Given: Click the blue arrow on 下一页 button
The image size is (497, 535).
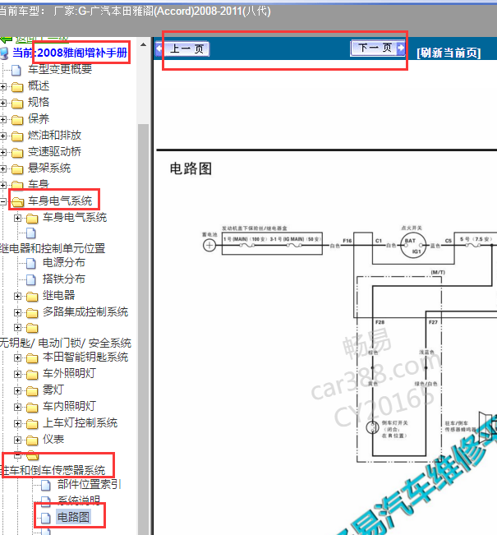Looking at the screenshot, I should [401, 48].
